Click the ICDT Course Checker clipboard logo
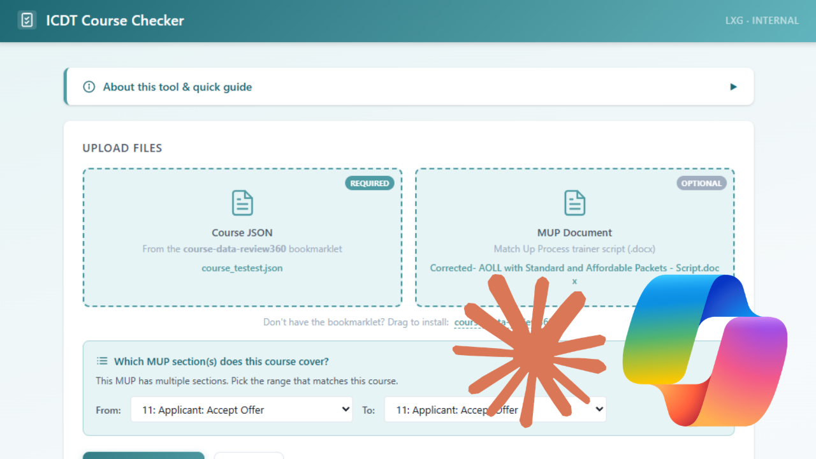This screenshot has height=459, width=816. (26, 20)
